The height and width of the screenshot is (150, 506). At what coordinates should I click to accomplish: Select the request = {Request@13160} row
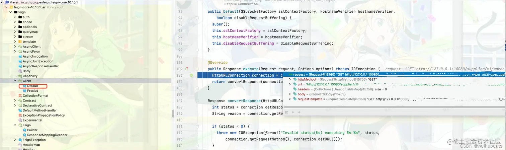(x=394, y=74)
